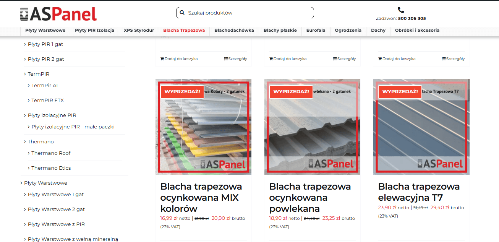
Task: Open Blacha trapezowa elewacyjna T7 title link
Action: [419, 192]
